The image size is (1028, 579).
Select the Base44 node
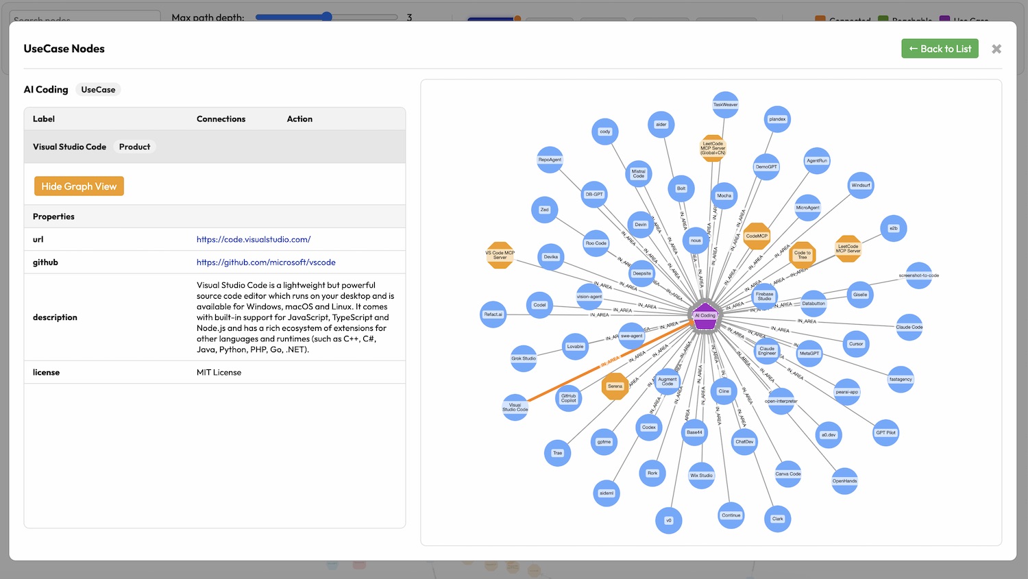coord(694,432)
